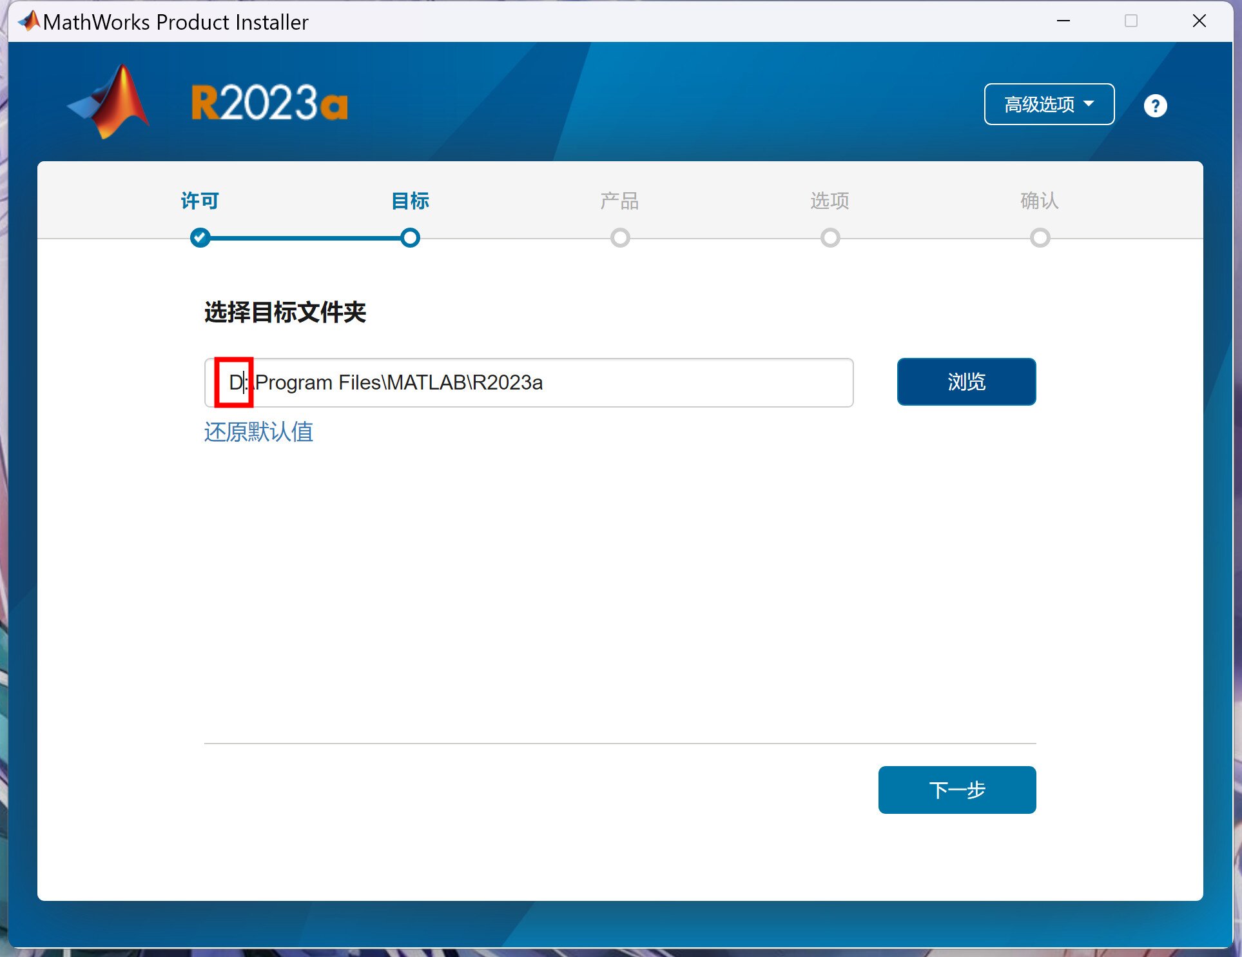Click the 下一步 next button
The height and width of the screenshot is (957, 1242).
(956, 789)
